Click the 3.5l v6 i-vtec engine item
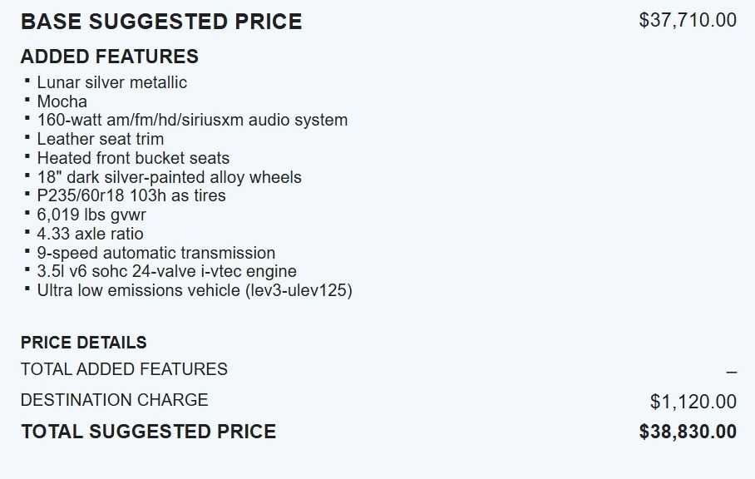 pyautogui.click(x=166, y=271)
